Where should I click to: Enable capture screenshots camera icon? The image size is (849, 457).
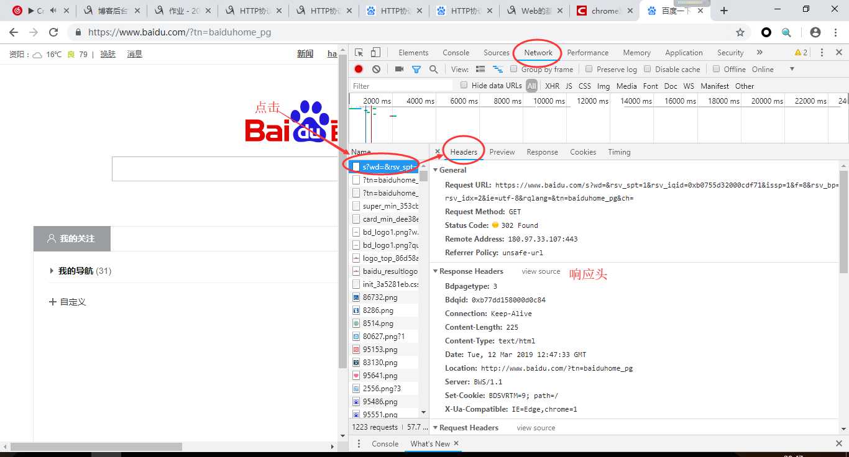pos(399,69)
